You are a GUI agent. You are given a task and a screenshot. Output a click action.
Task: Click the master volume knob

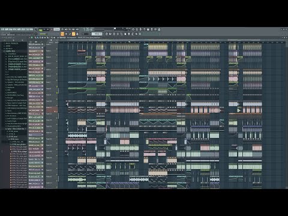pyautogui.click(x=36, y=29)
